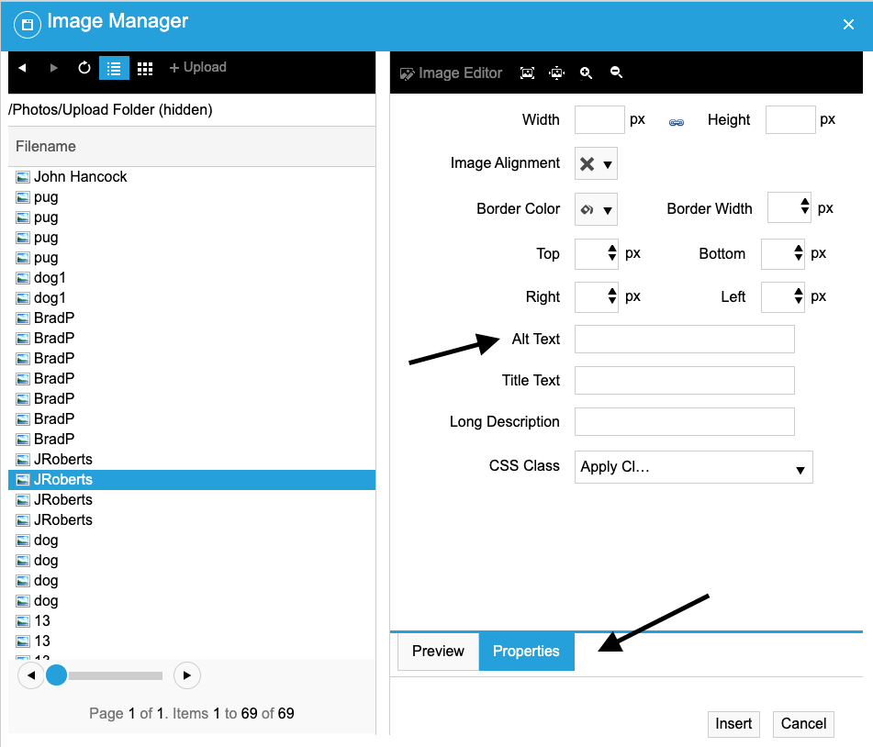Image resolution: width=873 pixels, height=747 pixels.
Task: Click inside the Alt Text field
Action: coord(684,339)
